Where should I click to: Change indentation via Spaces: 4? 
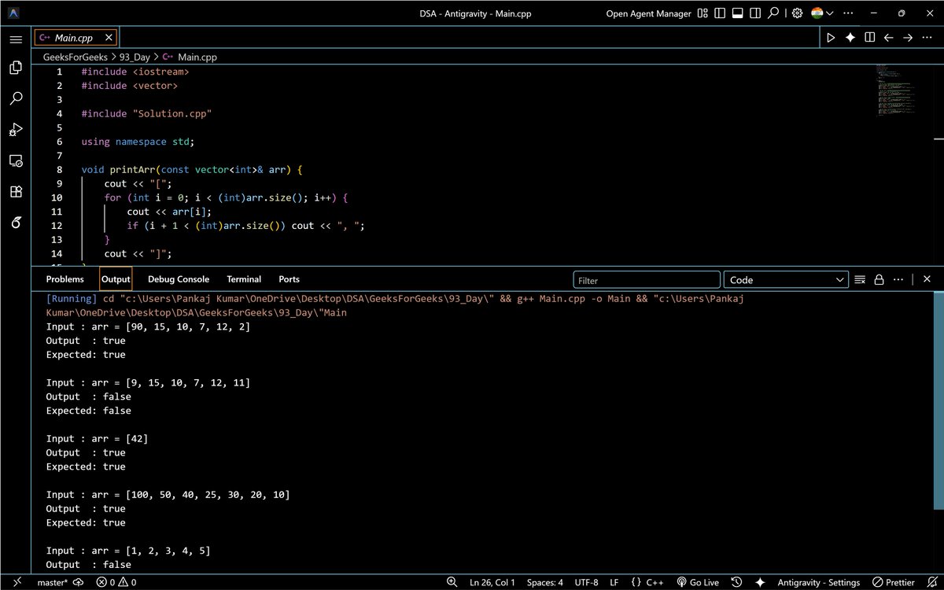[x=544, y=582]
